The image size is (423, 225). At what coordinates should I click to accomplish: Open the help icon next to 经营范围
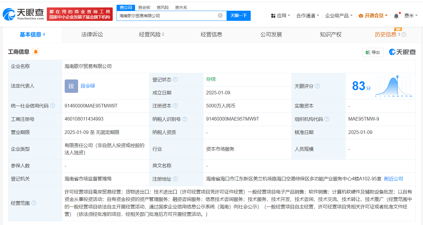click(x=35, y=203)
